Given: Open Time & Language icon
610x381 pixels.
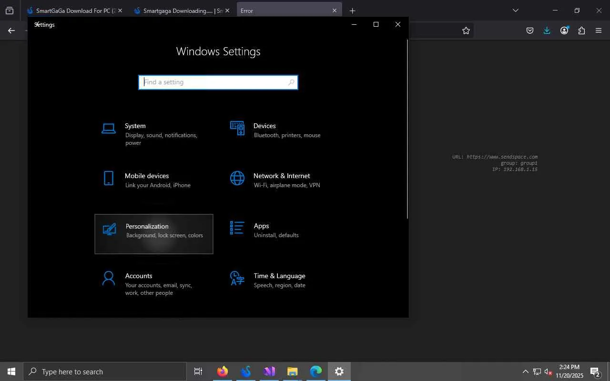Looking at the screenshot, I should [x=237, y=278].
